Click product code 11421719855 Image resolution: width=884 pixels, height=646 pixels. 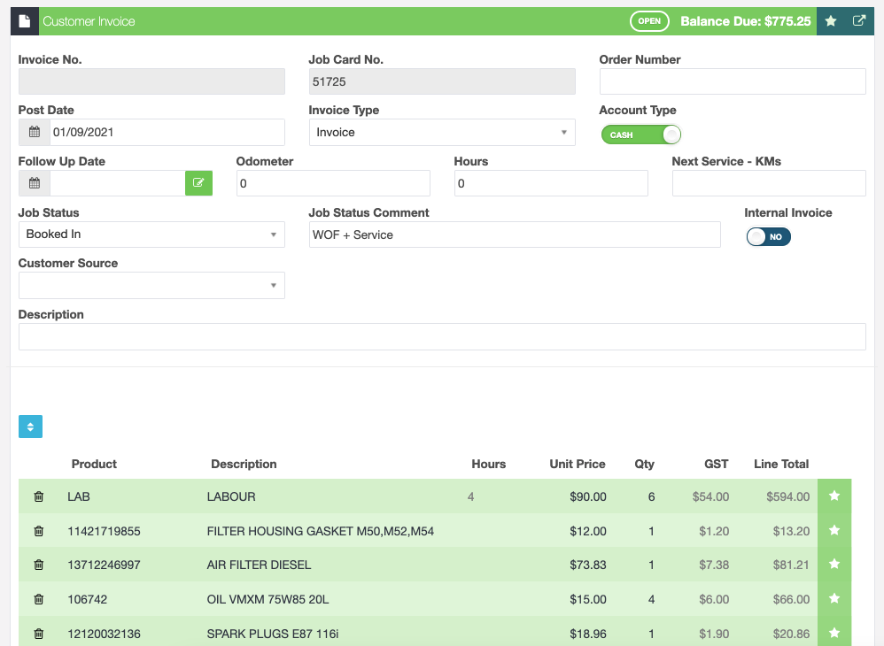[104, 531]
